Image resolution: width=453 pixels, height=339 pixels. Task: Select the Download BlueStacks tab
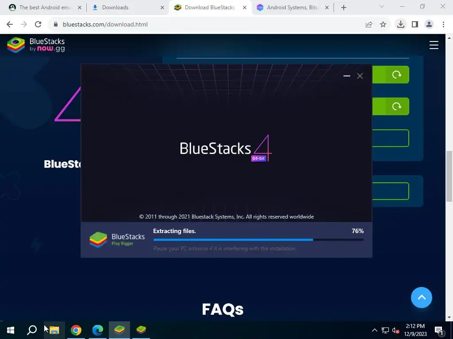pos(209,8)
